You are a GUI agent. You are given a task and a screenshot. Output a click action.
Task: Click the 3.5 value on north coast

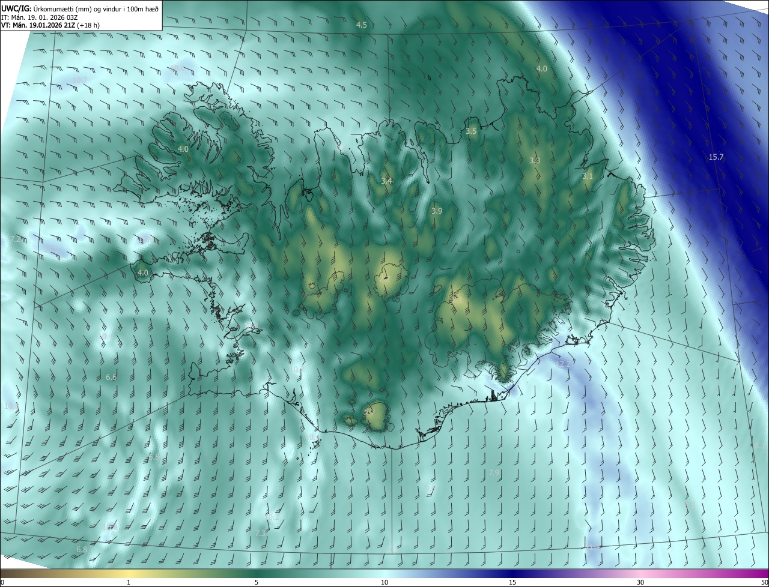click(472, 131)
